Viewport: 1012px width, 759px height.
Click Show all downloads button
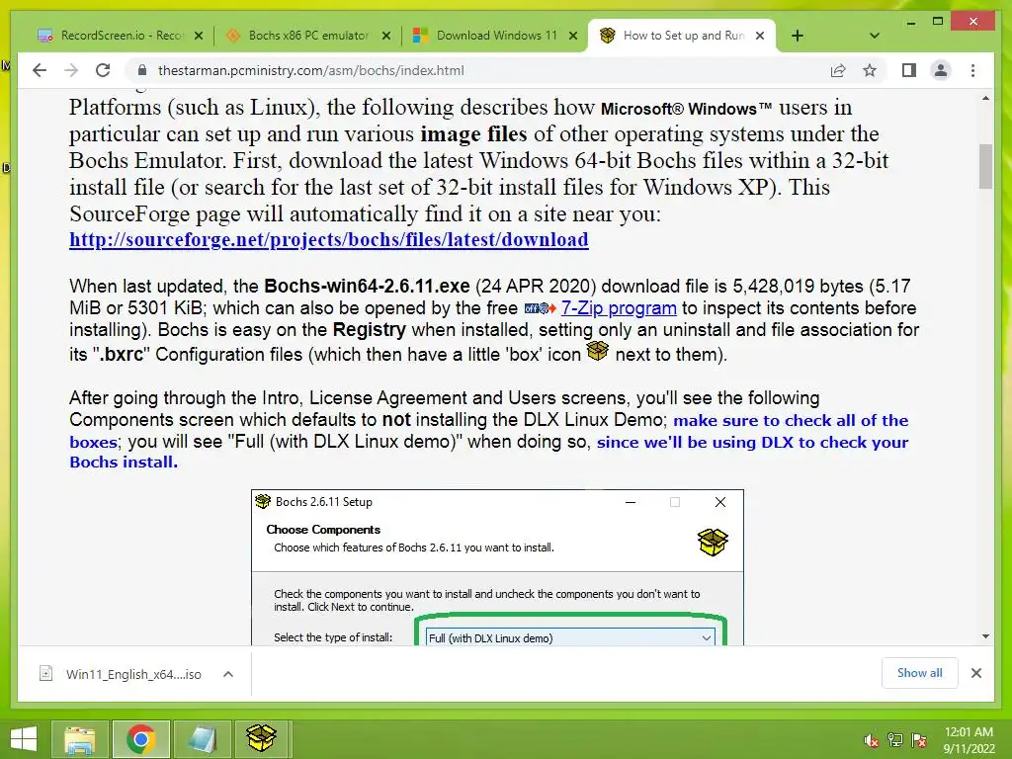(x=919, y=672)
